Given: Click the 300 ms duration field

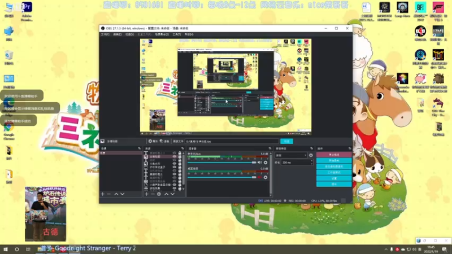Looking at the screenshot, I should [297, 163].
